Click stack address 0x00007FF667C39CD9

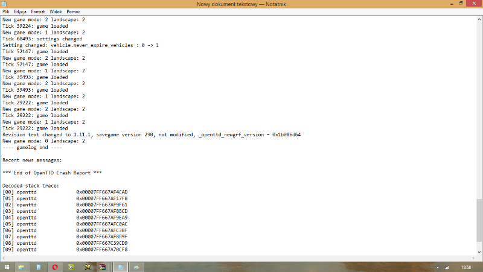101,243
